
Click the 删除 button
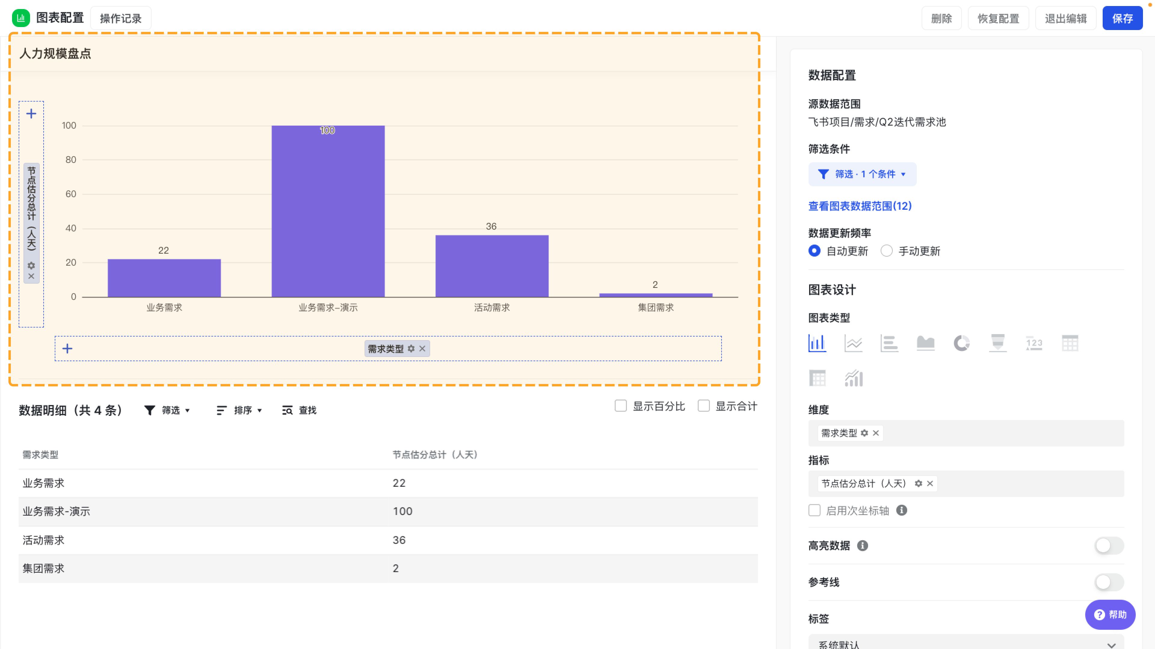pos(941,18)
